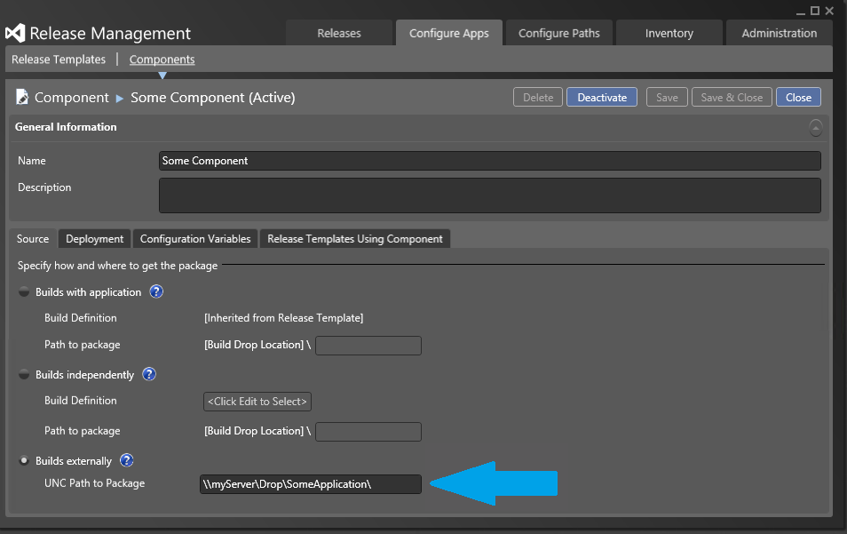
Task: Open help for Builds externally
Action: (x=126, y=460)
